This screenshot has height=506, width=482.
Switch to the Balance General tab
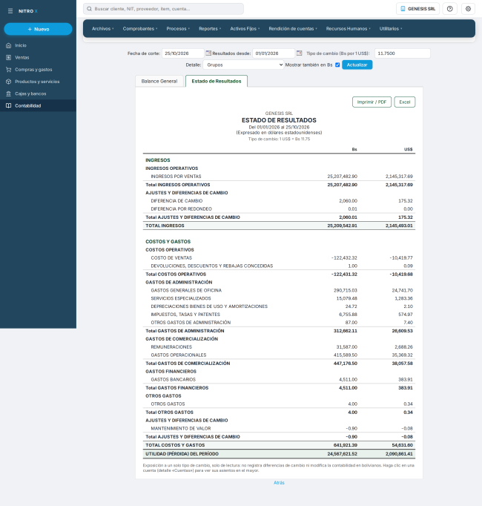point(159,82)
